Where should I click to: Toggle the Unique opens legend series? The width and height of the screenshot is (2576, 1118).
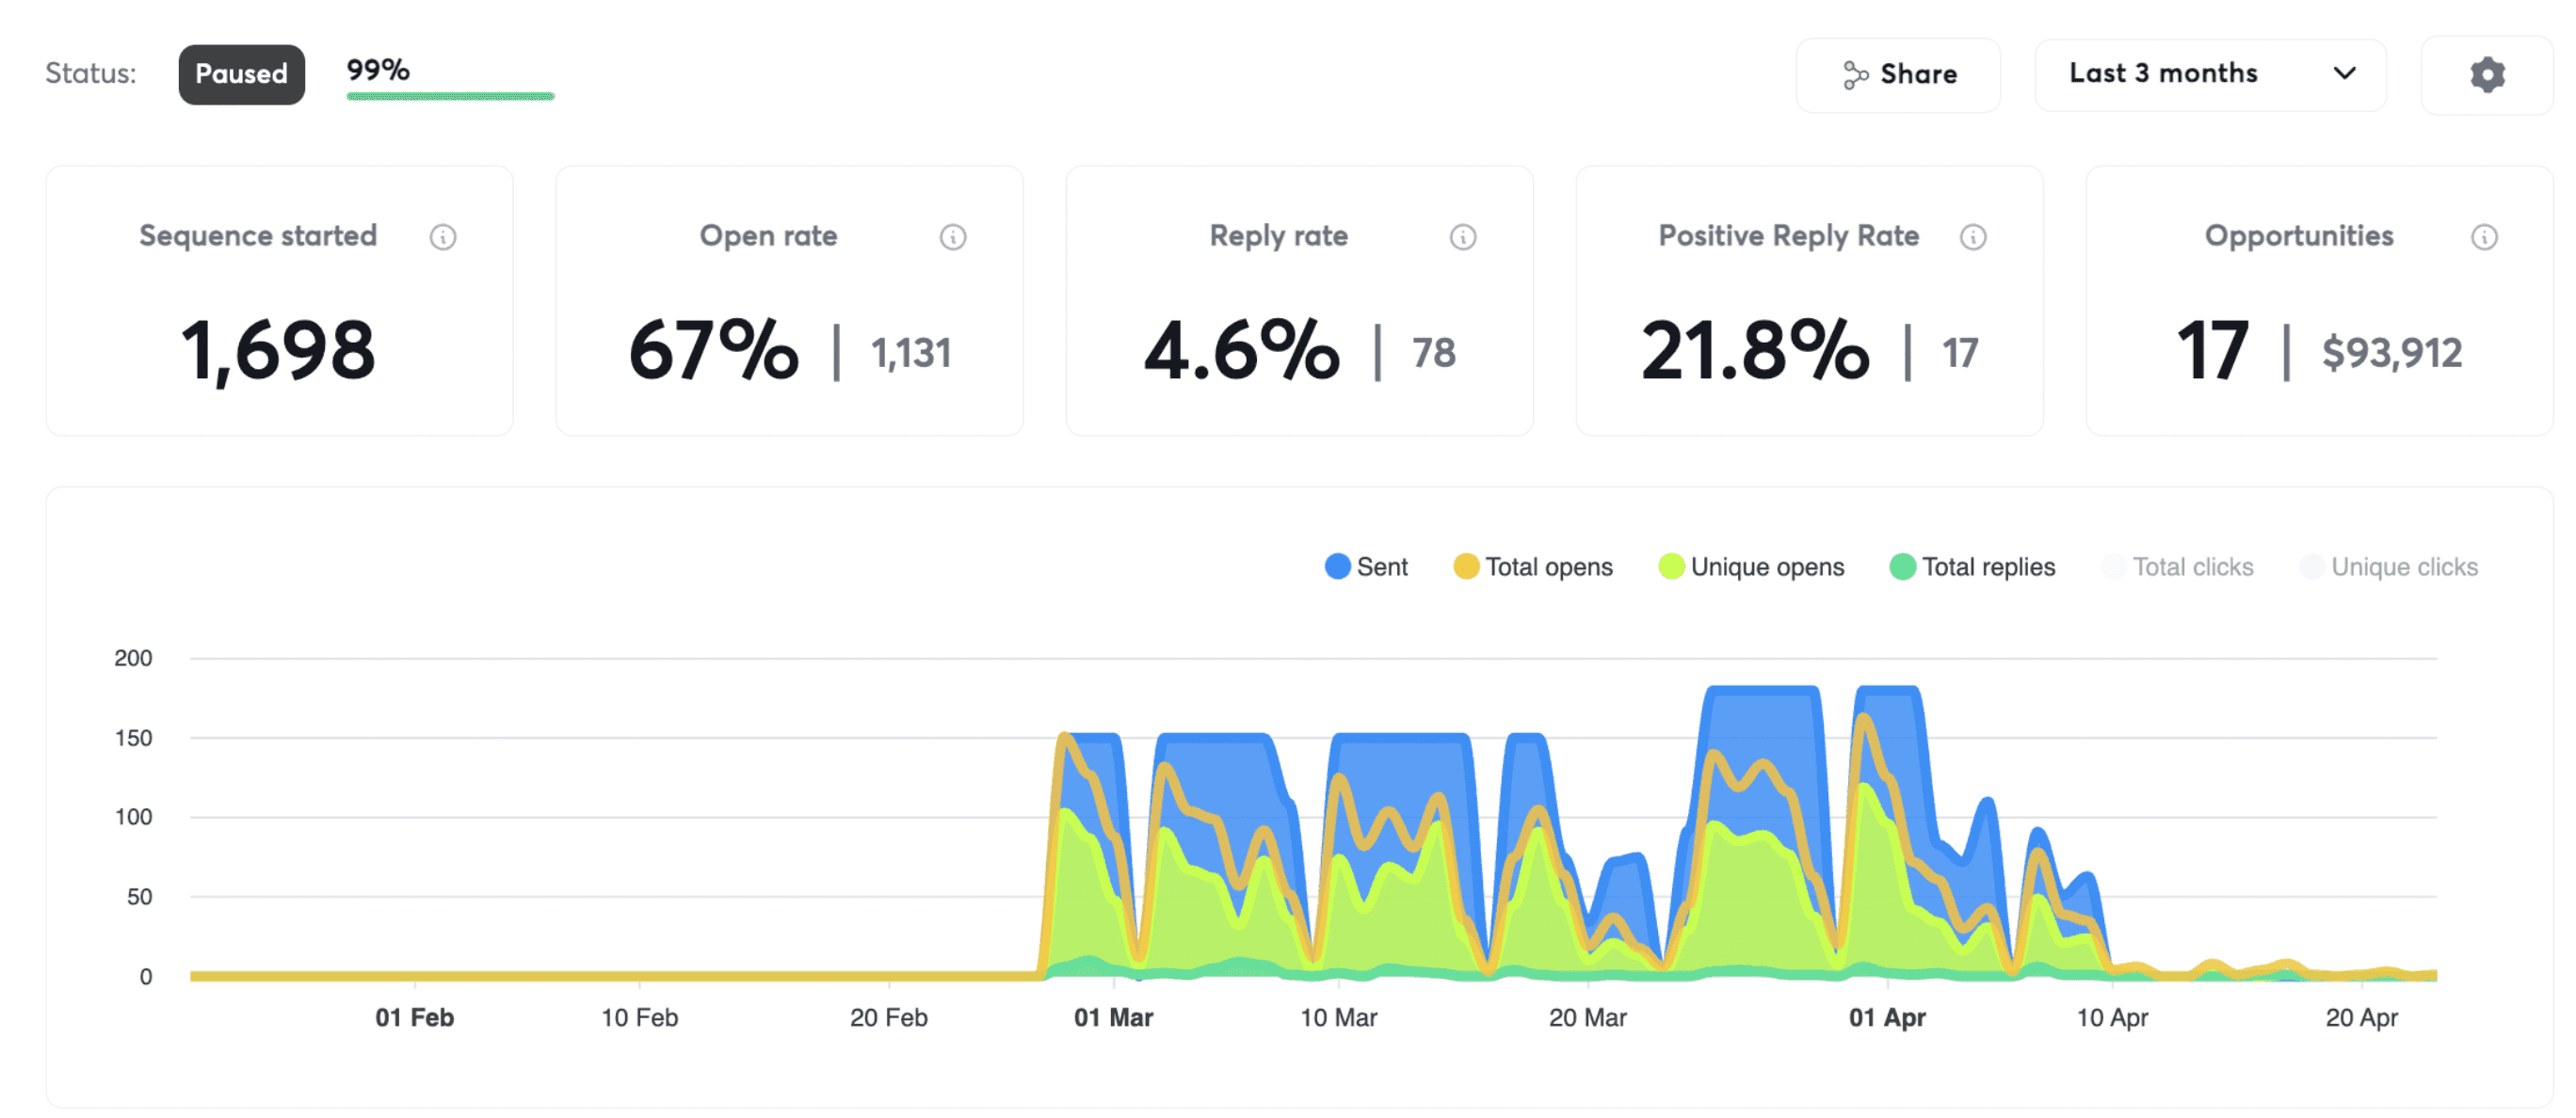pyautogui.click(x=1751, y=567)
